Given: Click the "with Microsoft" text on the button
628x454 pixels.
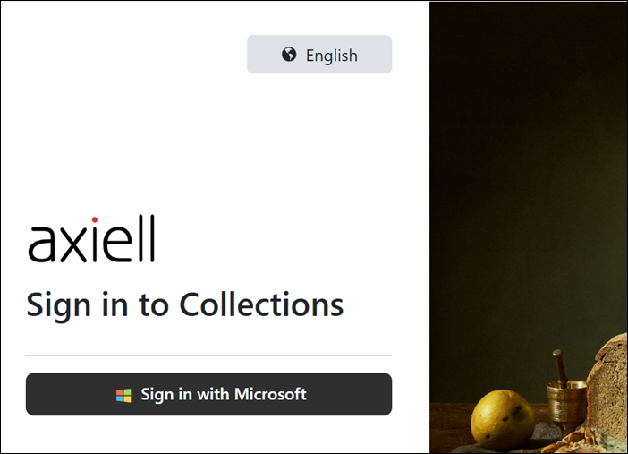Looking at the screenshot, I should pyautogui.click(x=255, y=394).
